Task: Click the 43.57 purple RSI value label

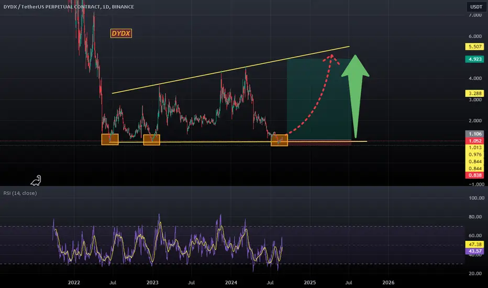Action: [x=474, y=251]
